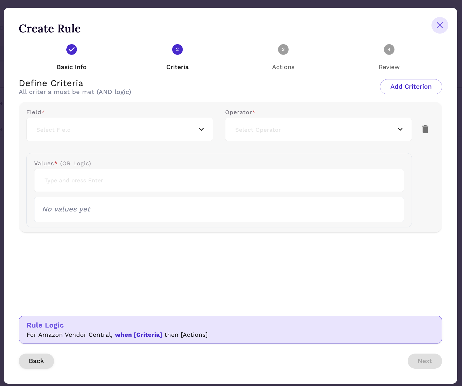Jump to step 4 Review circle
The image size is (462, 386).
pyautogui.click(x=389, y=50)
